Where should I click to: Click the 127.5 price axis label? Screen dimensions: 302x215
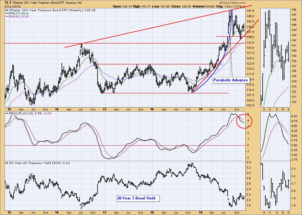(x=251, y=53)
